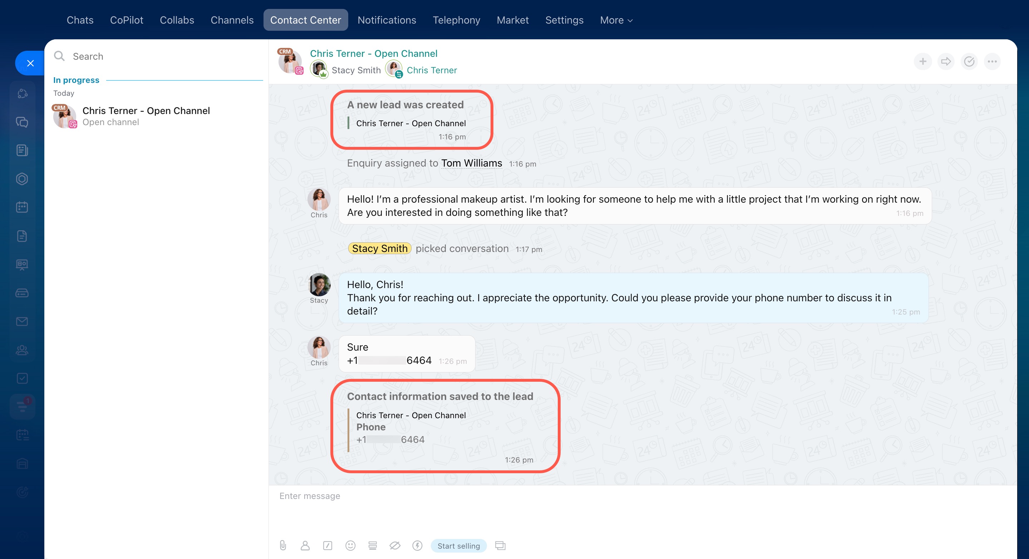This screenshot has height=559, width=1029.
Task: Click the Search field in the conversation list
Action: [160, 56]
